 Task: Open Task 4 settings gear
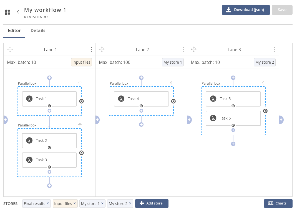click(141, 106)
